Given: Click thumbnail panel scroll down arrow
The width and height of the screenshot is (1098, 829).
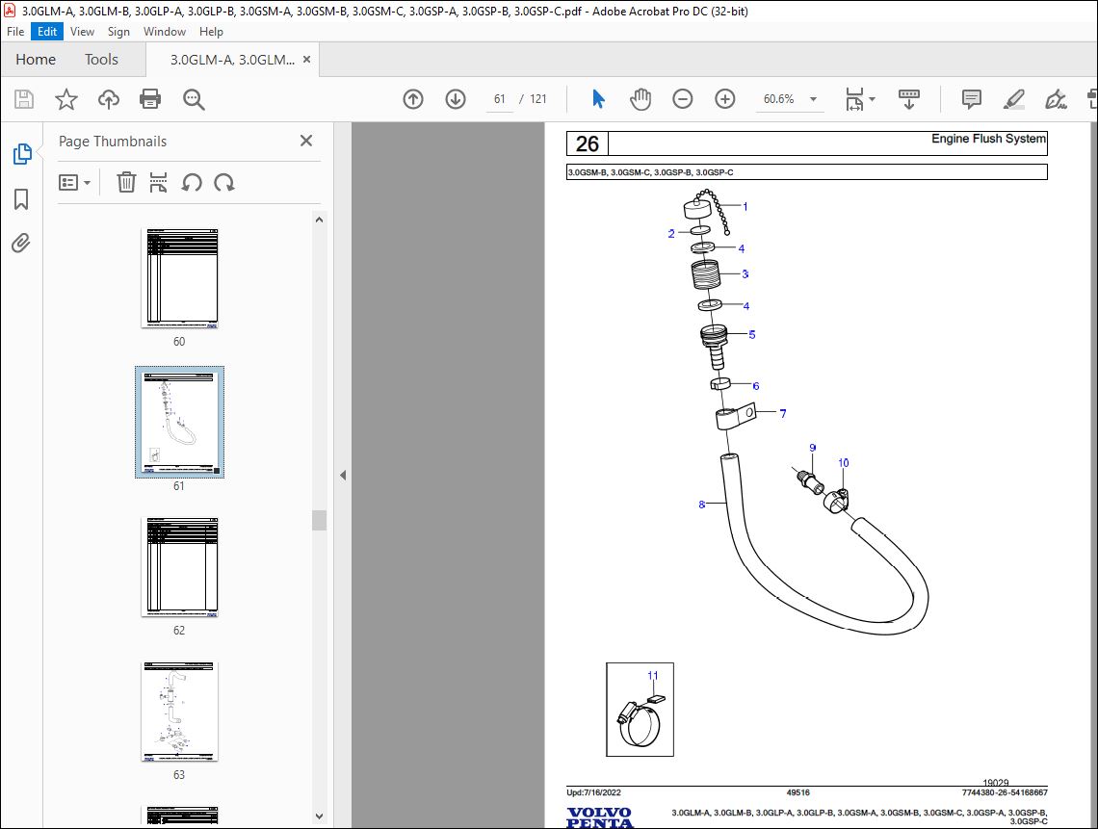Looking at the screenshot, I should click(x=320, y=816).
